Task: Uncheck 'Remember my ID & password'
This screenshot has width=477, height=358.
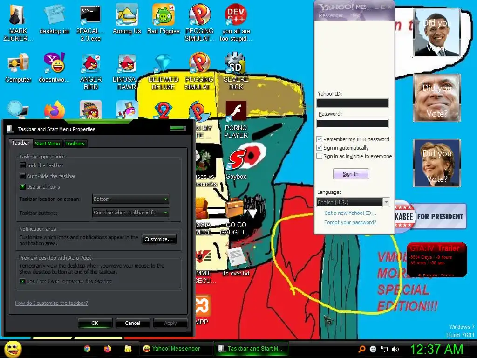Action: (x=320, y=139)
